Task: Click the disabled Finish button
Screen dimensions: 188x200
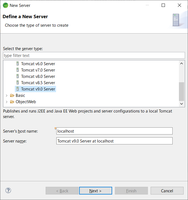Action: tap(131, 191)
